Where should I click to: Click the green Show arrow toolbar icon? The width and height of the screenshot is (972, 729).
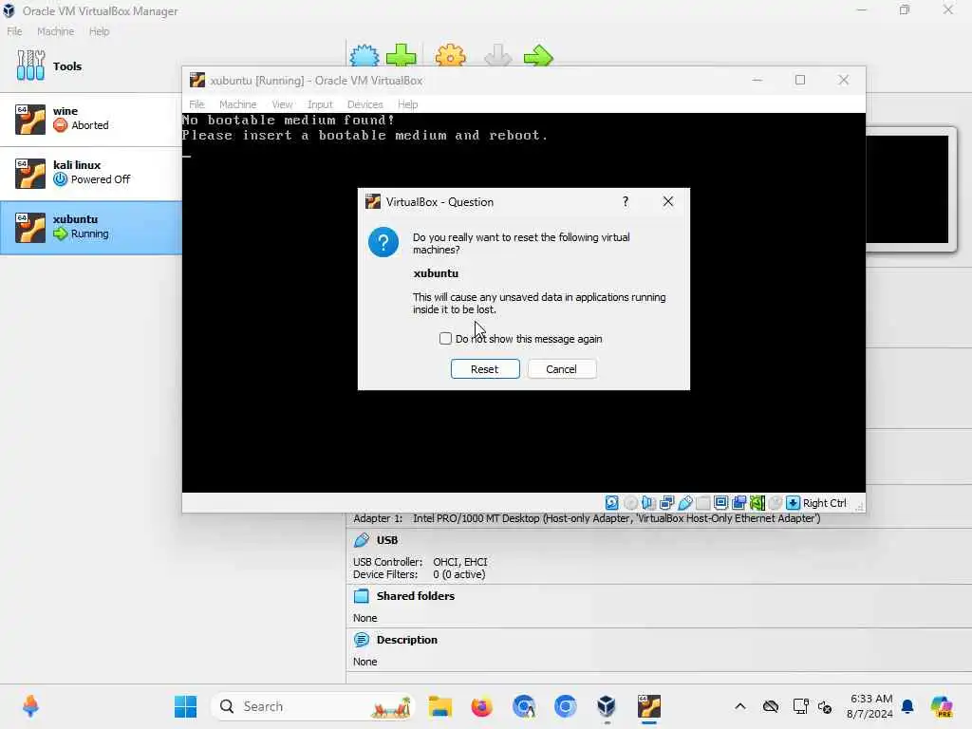click(x=538, y=56)
